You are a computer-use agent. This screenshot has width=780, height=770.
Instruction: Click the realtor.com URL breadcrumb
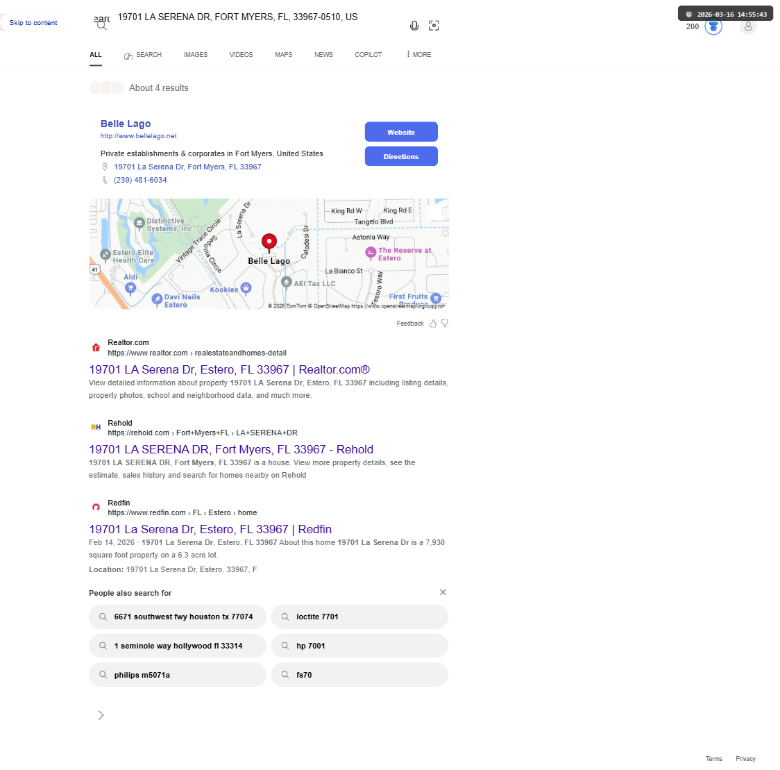197,353
